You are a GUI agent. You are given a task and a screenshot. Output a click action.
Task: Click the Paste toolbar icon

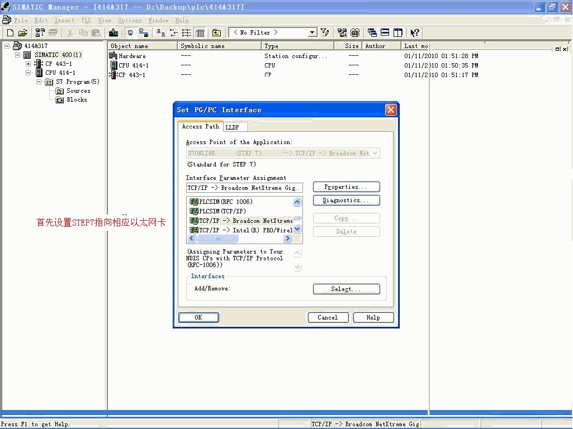pos(96,33)
